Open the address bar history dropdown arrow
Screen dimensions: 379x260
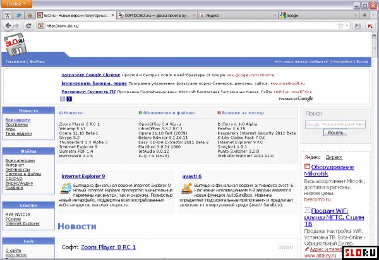(x=347, y=26)
